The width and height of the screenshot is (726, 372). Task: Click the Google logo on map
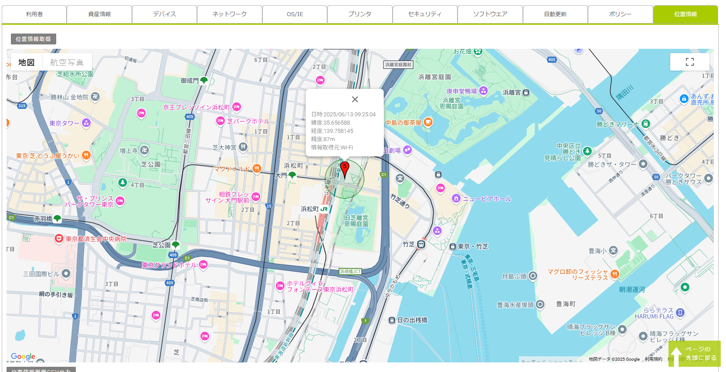pyautogui.click(x=23, y=356)
